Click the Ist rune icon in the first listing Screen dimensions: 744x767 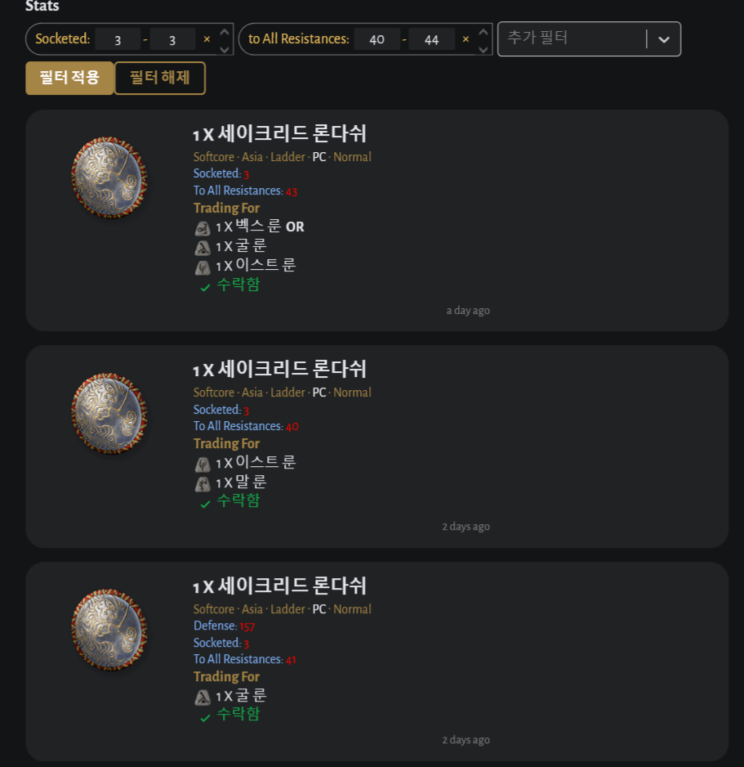pyautogui.click(x=203, y=267)
